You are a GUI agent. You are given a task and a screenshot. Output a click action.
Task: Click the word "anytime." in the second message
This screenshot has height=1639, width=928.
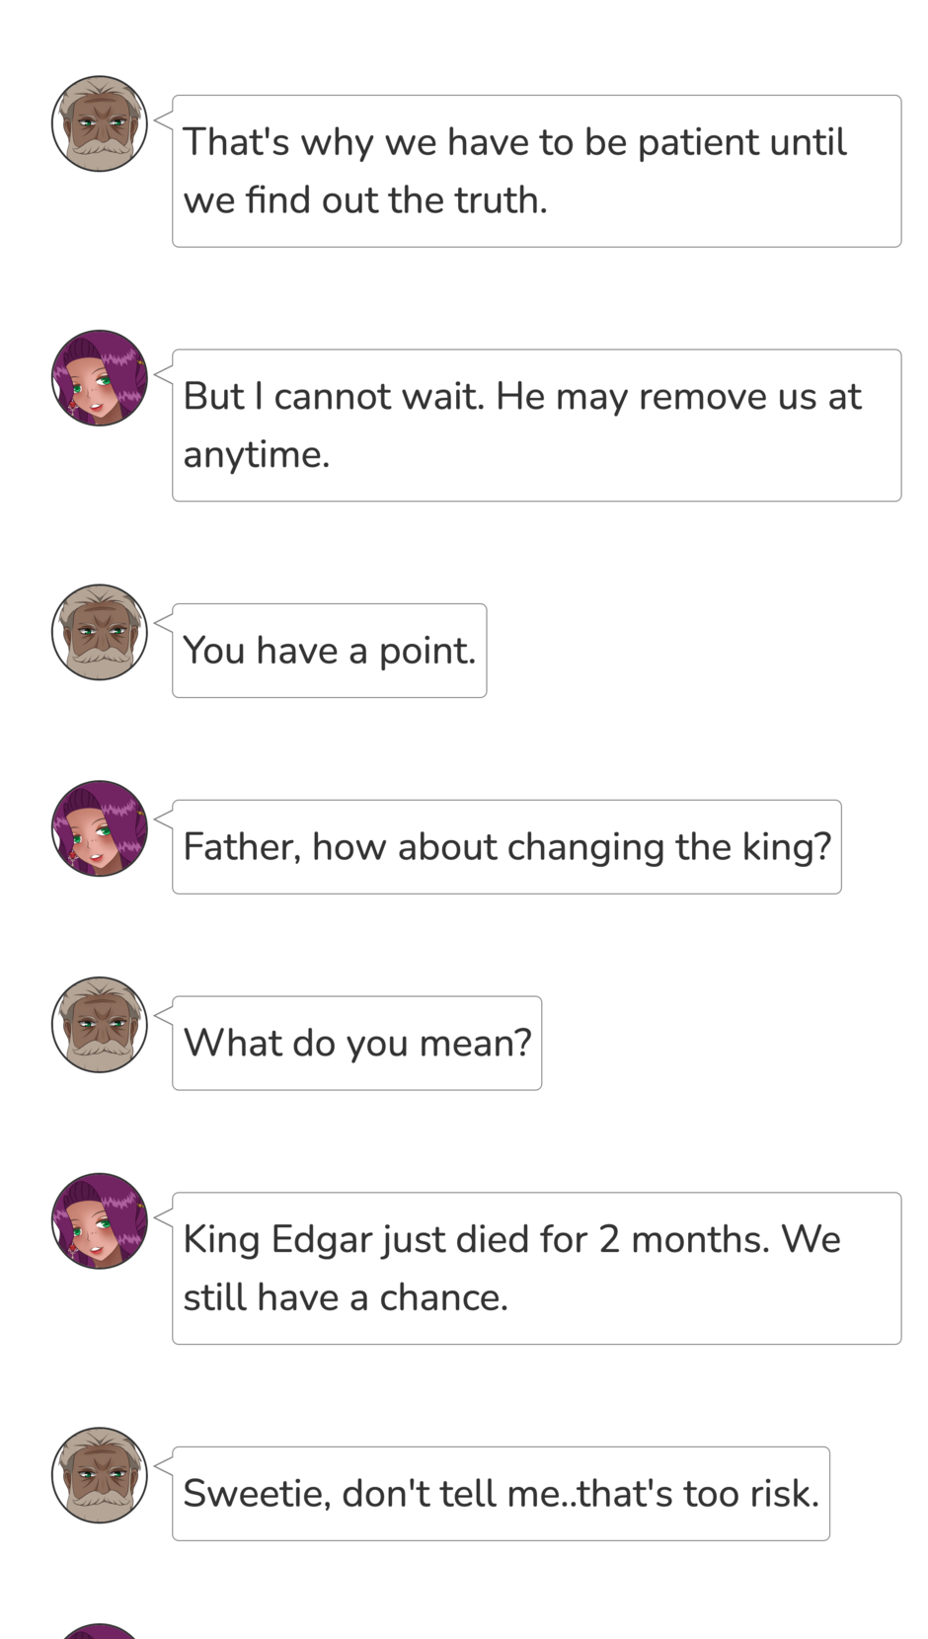tap(257, 455)
